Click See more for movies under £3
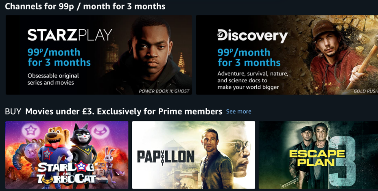Image resolution: width=378 pixels, height=191 pixels. 239,112
